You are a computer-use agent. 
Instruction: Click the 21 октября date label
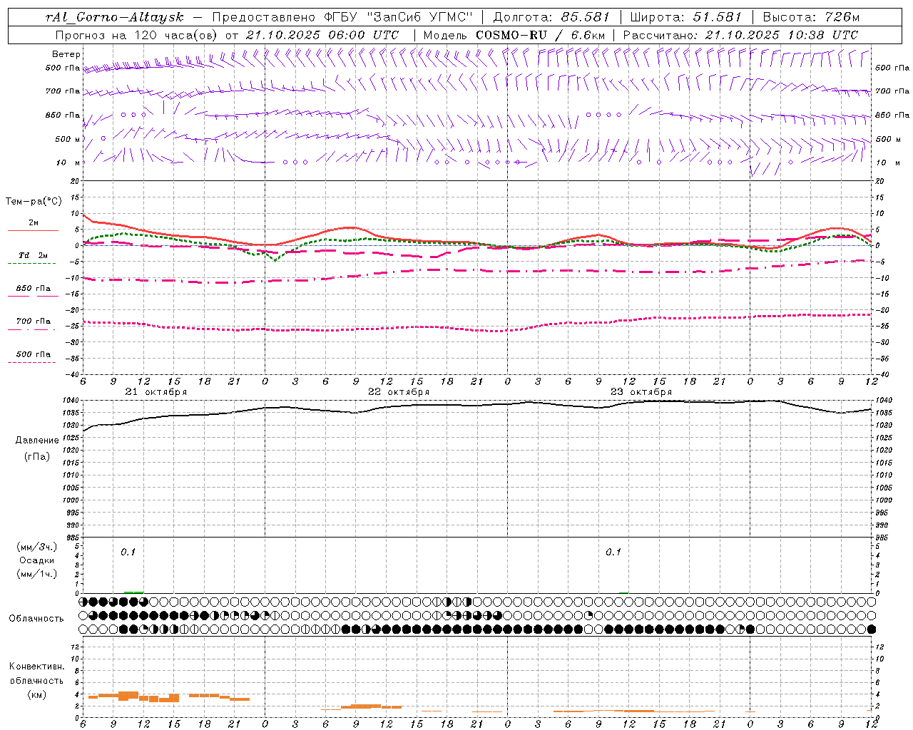pyautogui.click(x=156, y=392)
